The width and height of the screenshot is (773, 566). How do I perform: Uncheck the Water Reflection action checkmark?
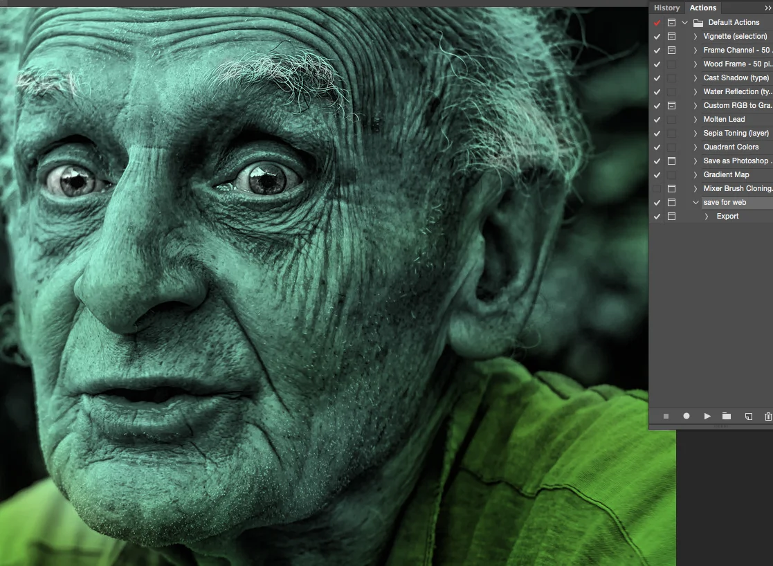[x=657, y=92]
